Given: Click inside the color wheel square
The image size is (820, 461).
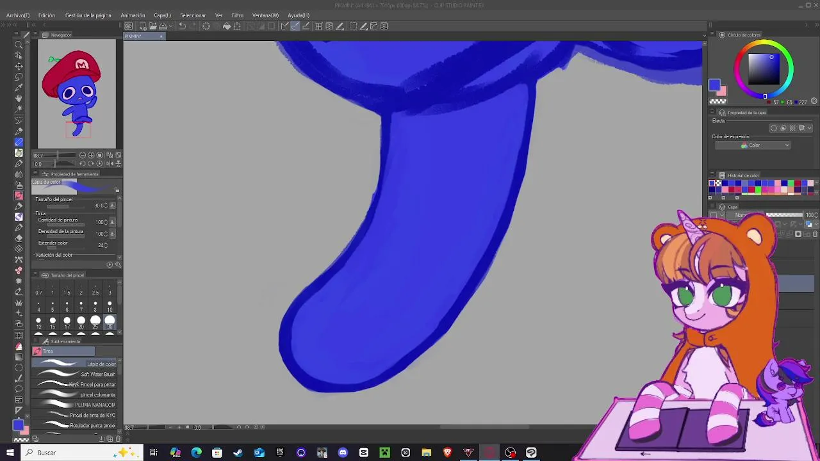Looking at the screenshot, I should click(x=764, y=68).
